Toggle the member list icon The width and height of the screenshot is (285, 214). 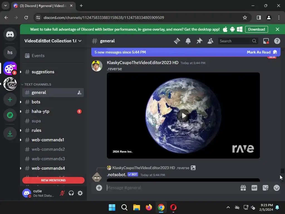pyautogui.click(x=210, y=41)
